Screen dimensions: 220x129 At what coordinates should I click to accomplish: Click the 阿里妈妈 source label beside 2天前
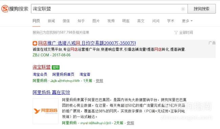[x=69, y=123]
